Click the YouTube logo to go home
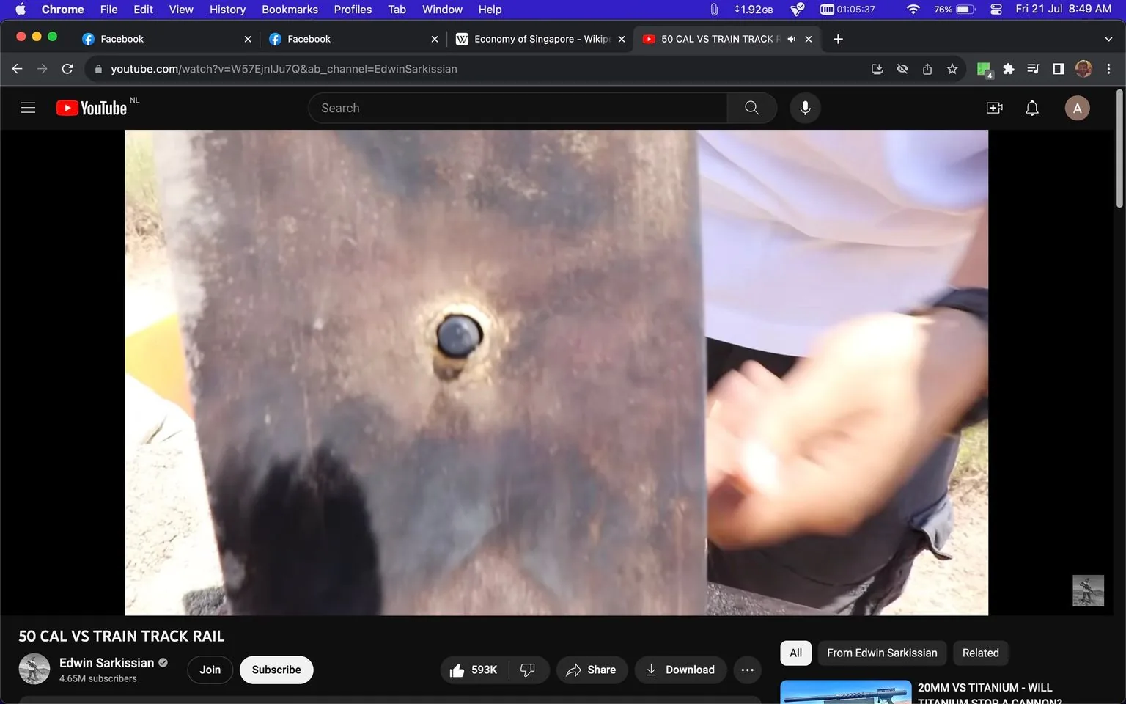The image size is (1126, 704). (90, 107)
